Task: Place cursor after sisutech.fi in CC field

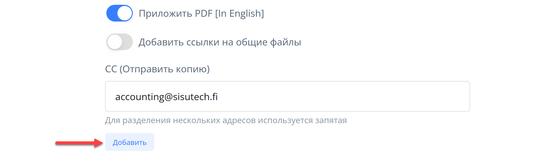Action: click(218, 97)
